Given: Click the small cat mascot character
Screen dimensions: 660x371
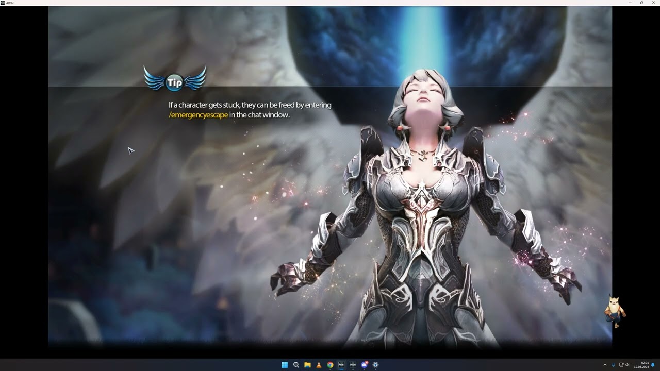Looking at the screenshot, I should point(615,311).
